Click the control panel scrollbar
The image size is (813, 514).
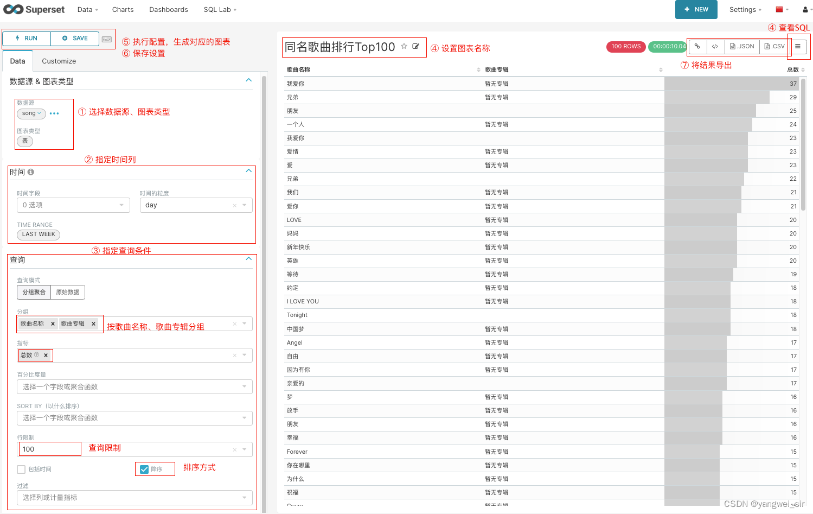264,293
